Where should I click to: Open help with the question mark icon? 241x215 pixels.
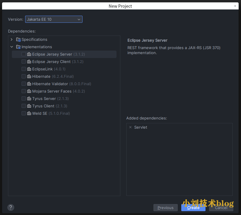coord(11,207)
